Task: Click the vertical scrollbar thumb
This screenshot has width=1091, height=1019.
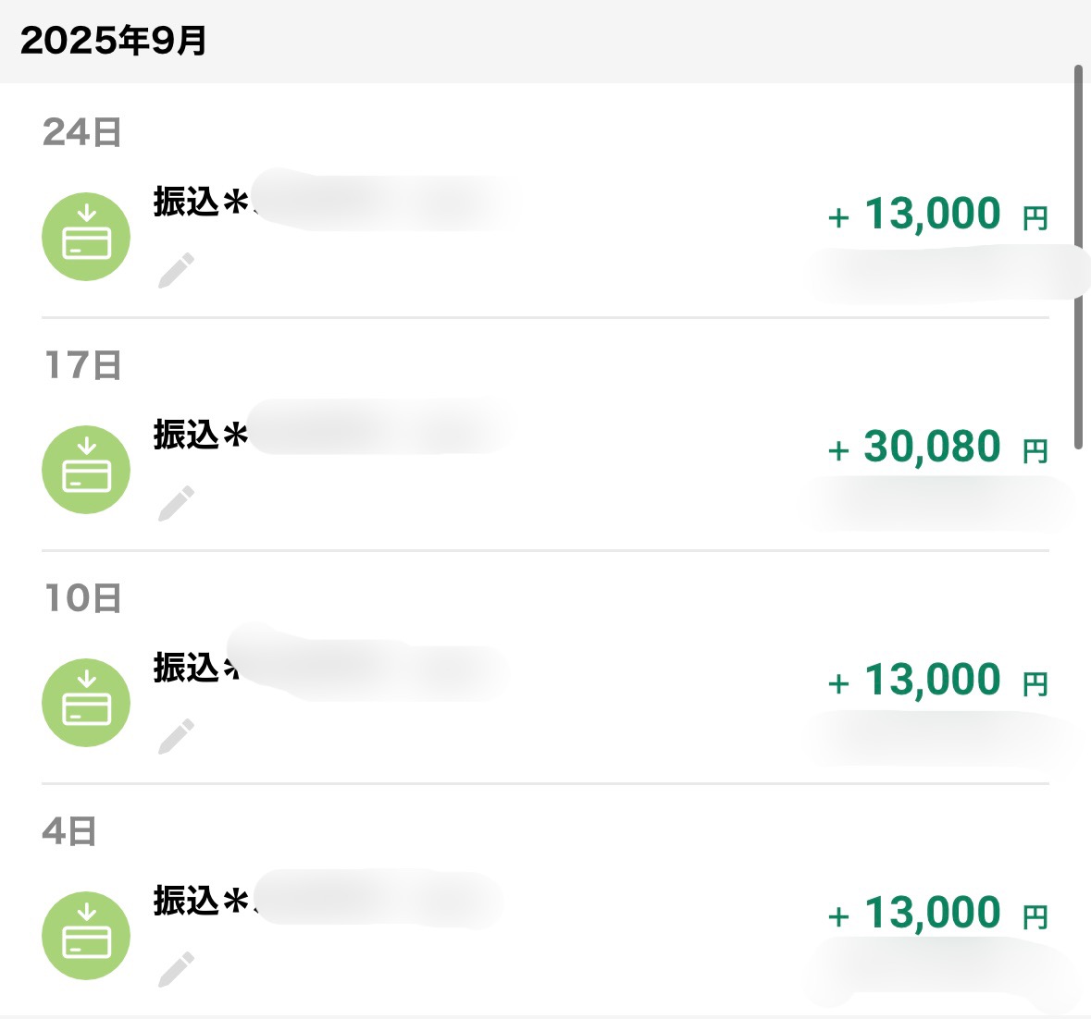Action: pos(1078,257)
